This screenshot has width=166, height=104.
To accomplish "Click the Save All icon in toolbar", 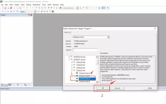I will (x=11, y=8).
